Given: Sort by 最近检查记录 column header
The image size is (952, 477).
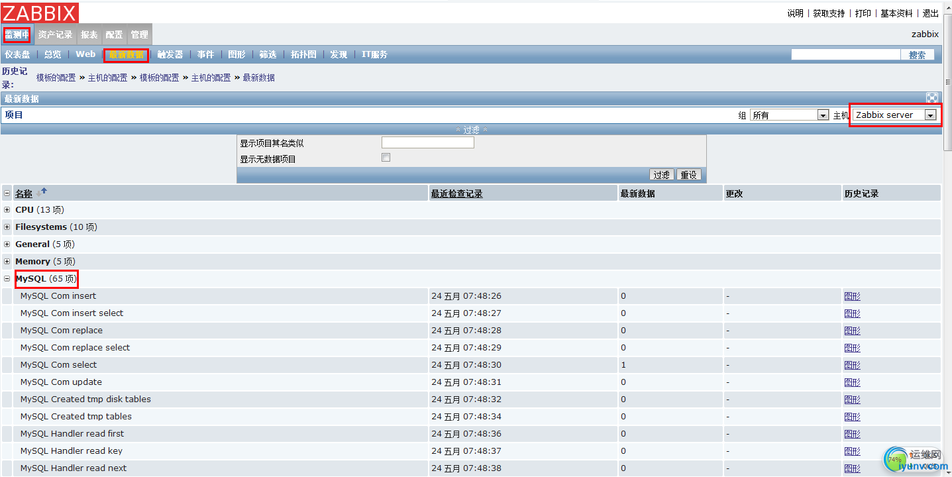Looking at the screenshot, I should tap(456, 193).
